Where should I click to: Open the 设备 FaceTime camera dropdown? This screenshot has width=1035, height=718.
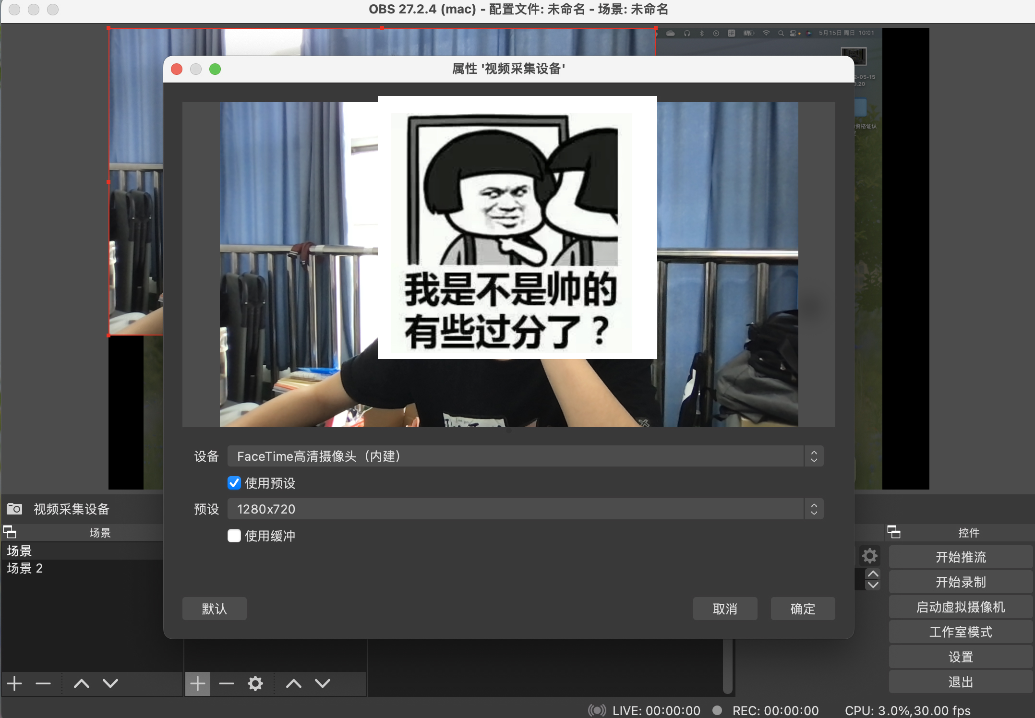pyautogui.click(x=525, y=456)
